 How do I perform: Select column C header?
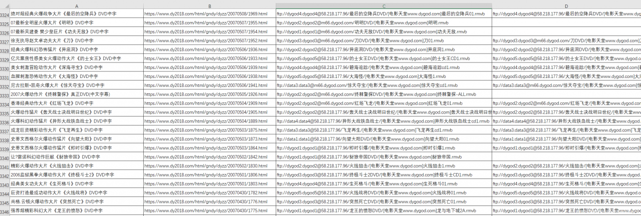click(384, 5)
